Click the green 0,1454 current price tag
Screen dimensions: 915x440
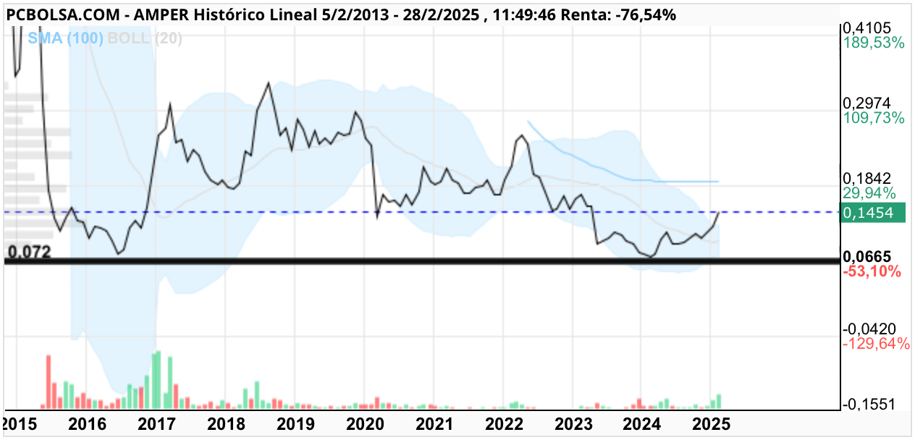[x=874, y=212]
